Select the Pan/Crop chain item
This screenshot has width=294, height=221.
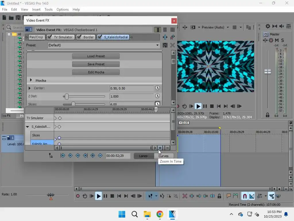[x=36, y=37]
